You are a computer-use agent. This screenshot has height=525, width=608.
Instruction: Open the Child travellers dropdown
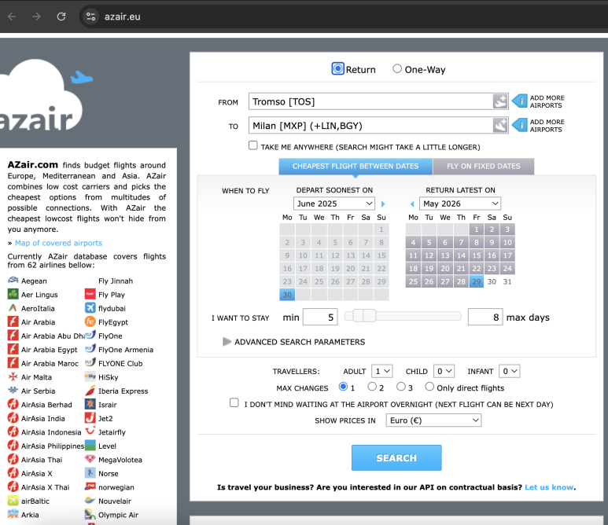coord(444,371)
